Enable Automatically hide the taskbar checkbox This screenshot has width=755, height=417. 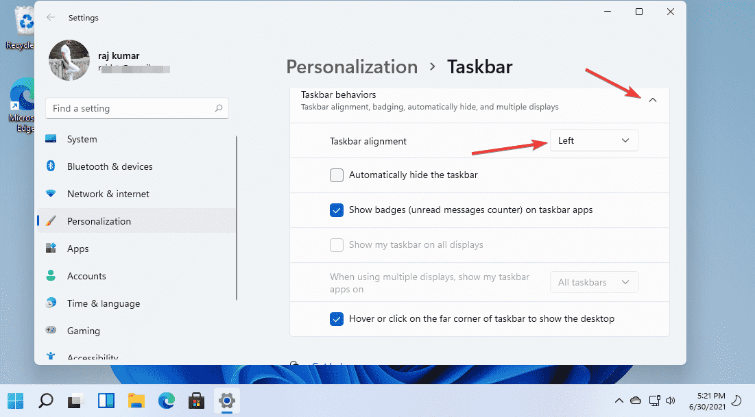click(337, 175)
